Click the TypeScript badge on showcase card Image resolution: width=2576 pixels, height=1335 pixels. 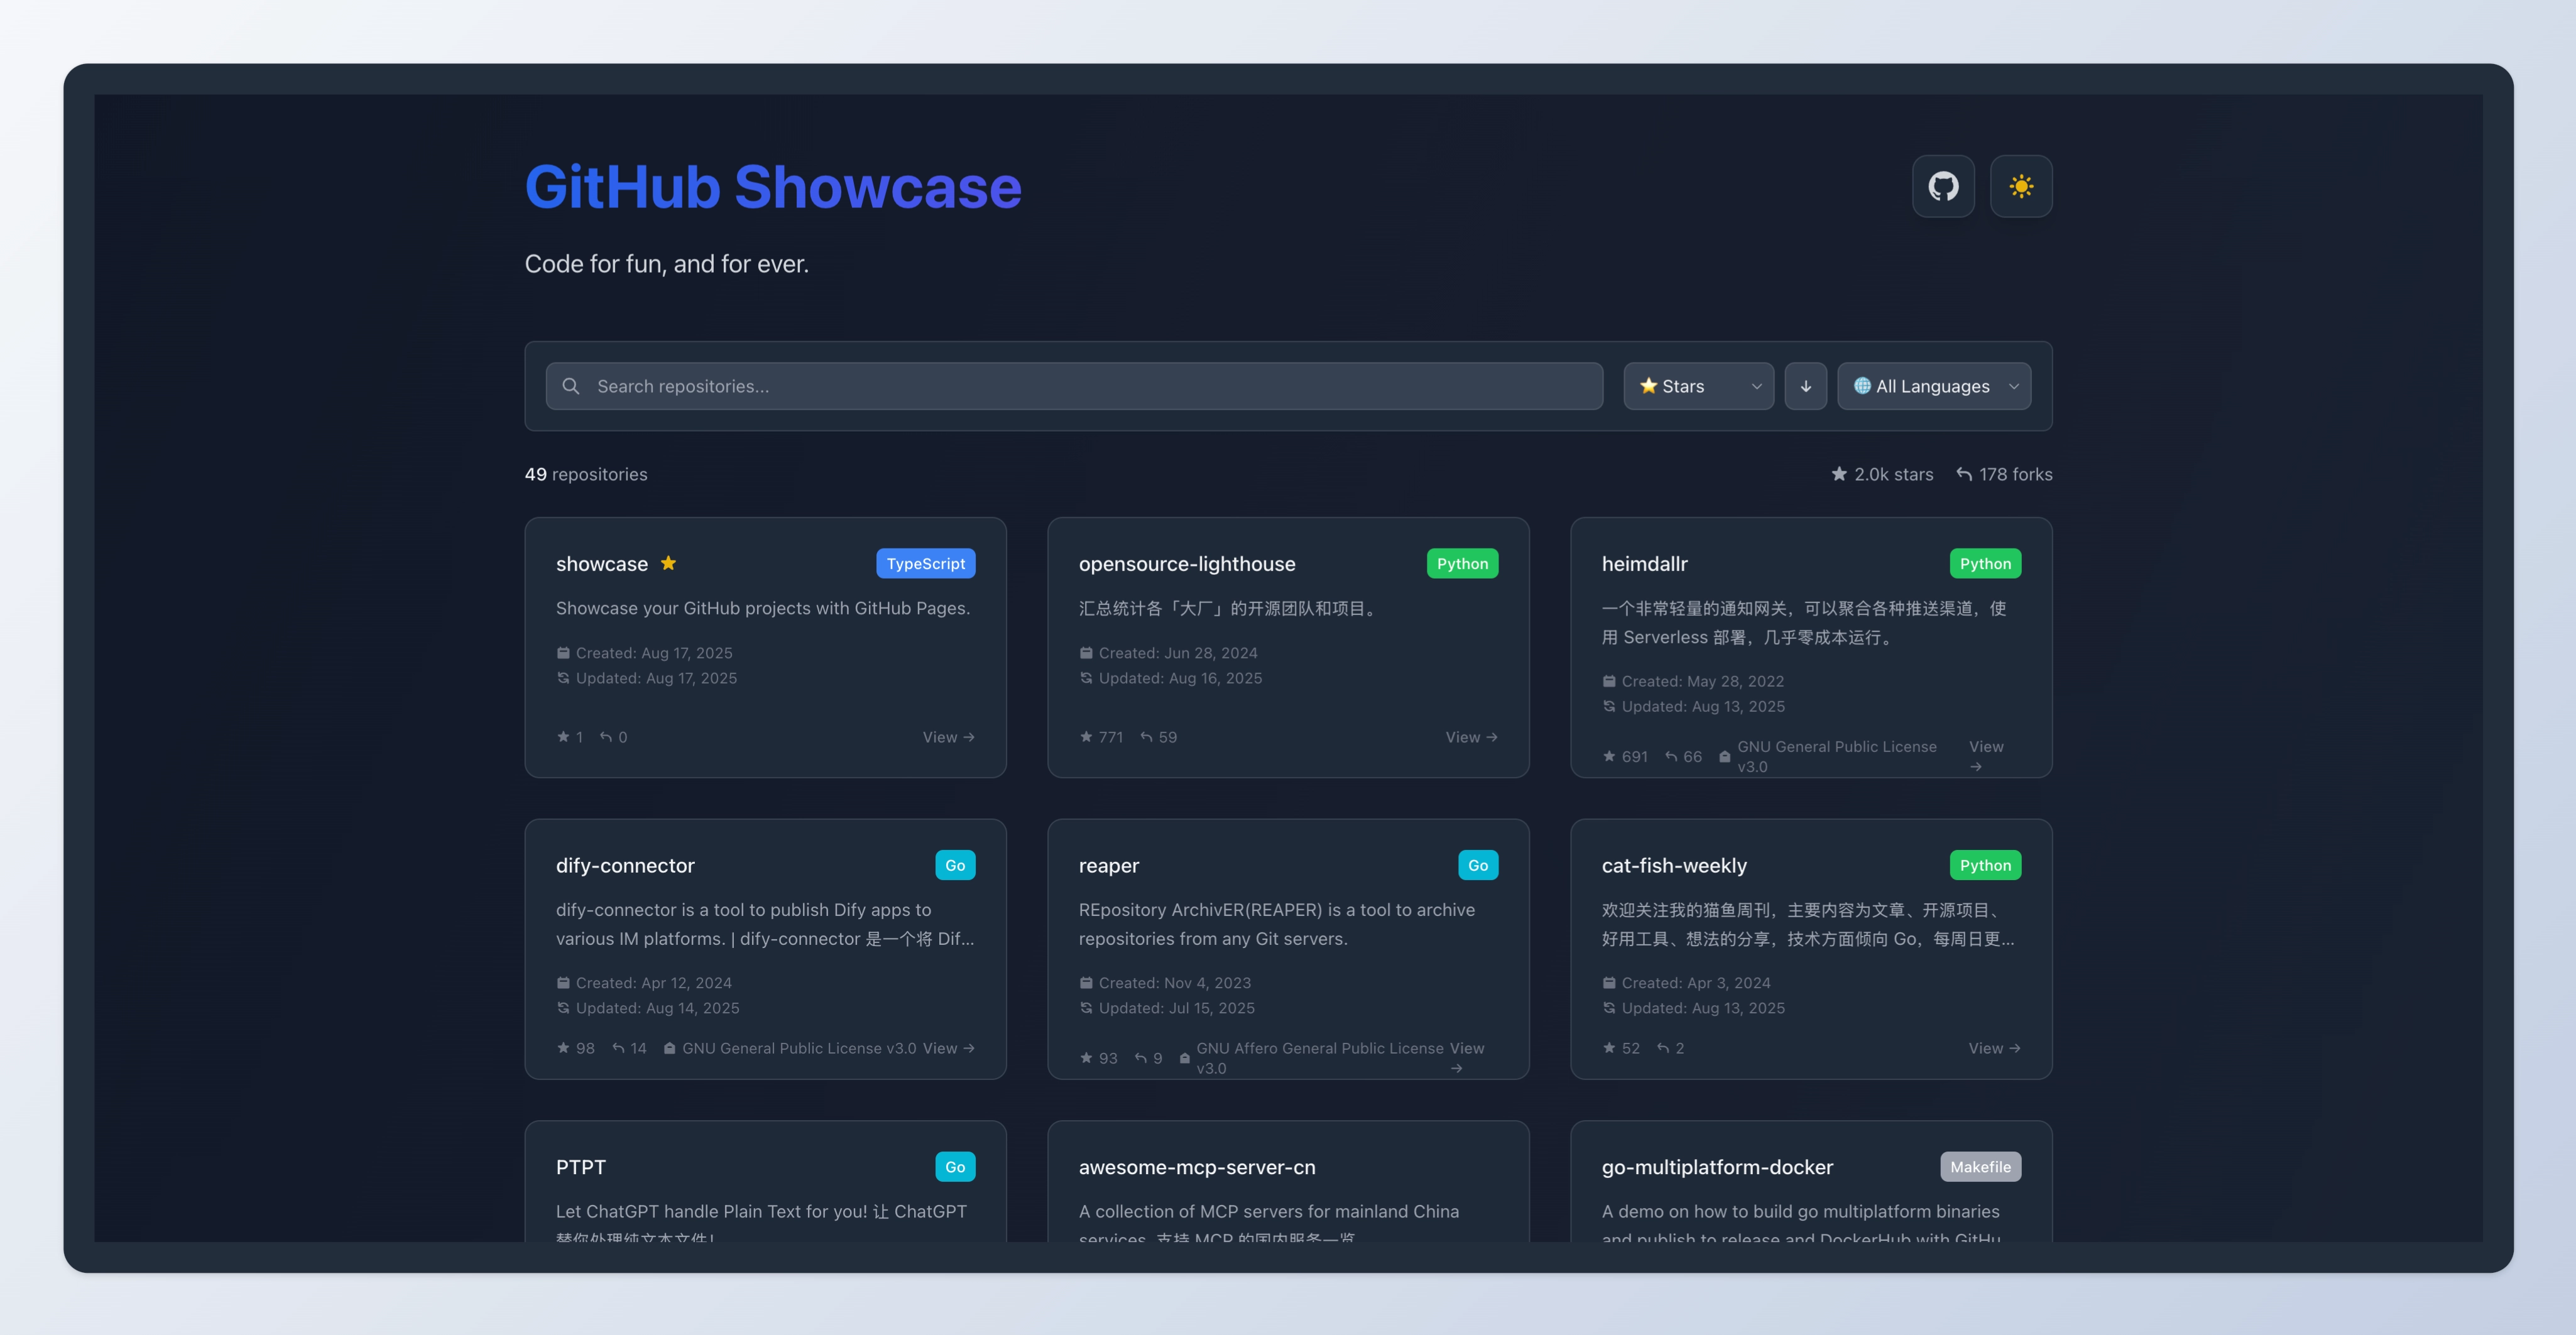point(926,564)
